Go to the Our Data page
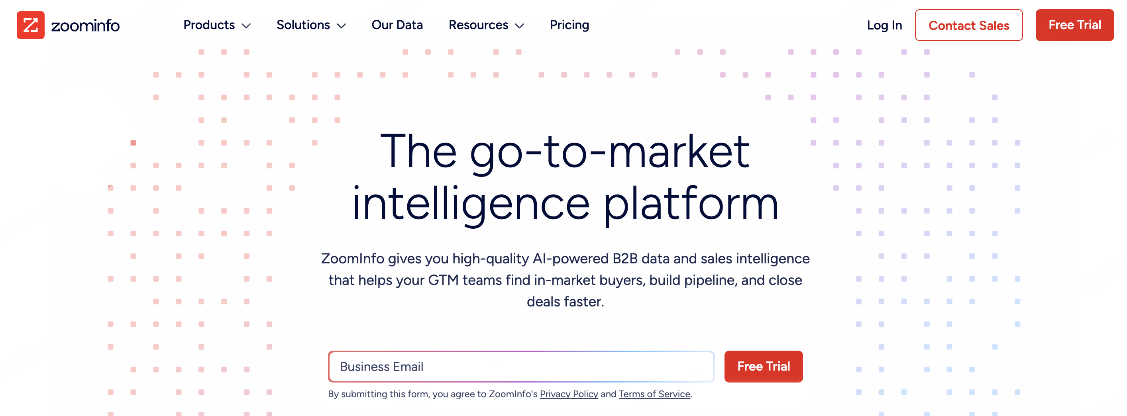 397,25
